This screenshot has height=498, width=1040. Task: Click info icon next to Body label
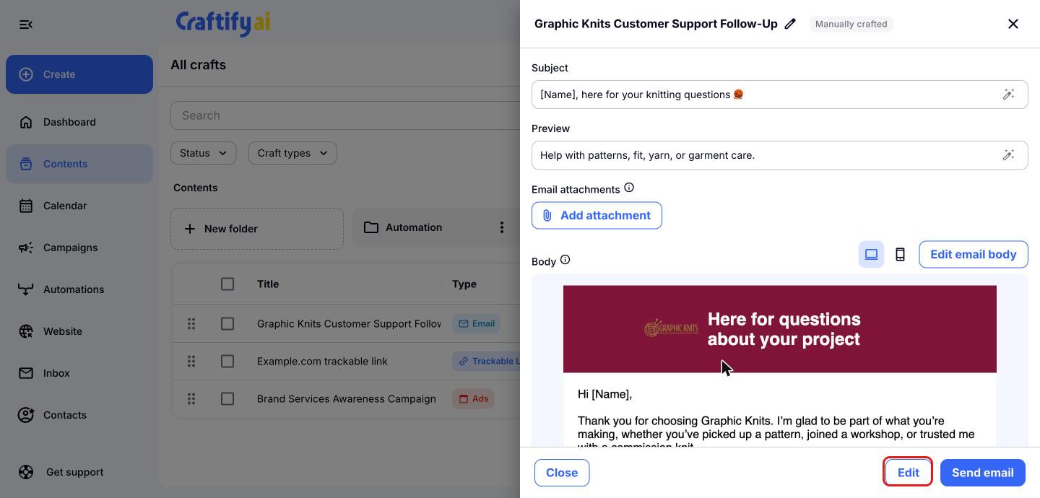(565, 260)
